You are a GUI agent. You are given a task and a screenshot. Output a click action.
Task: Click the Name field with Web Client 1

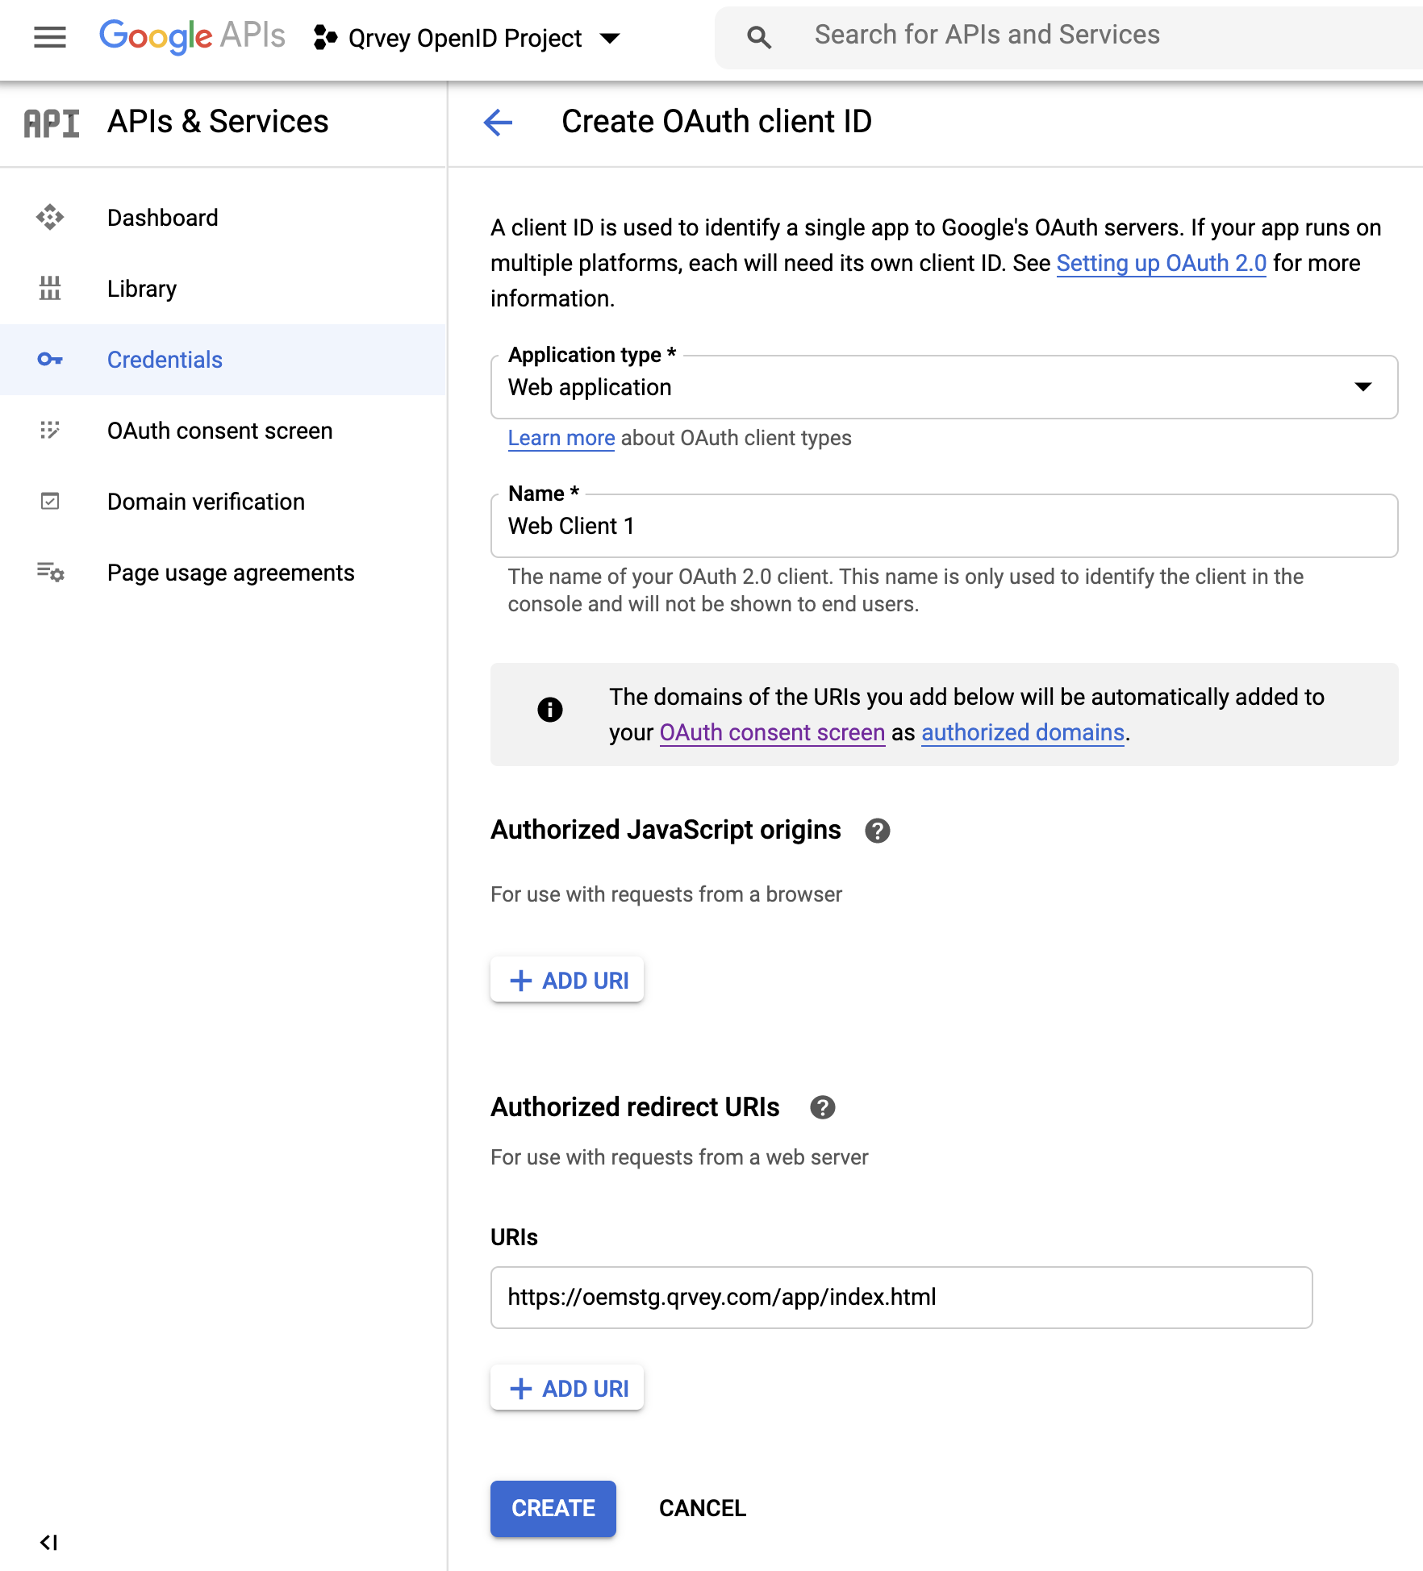pyautogui.click(x=944, y=526)
